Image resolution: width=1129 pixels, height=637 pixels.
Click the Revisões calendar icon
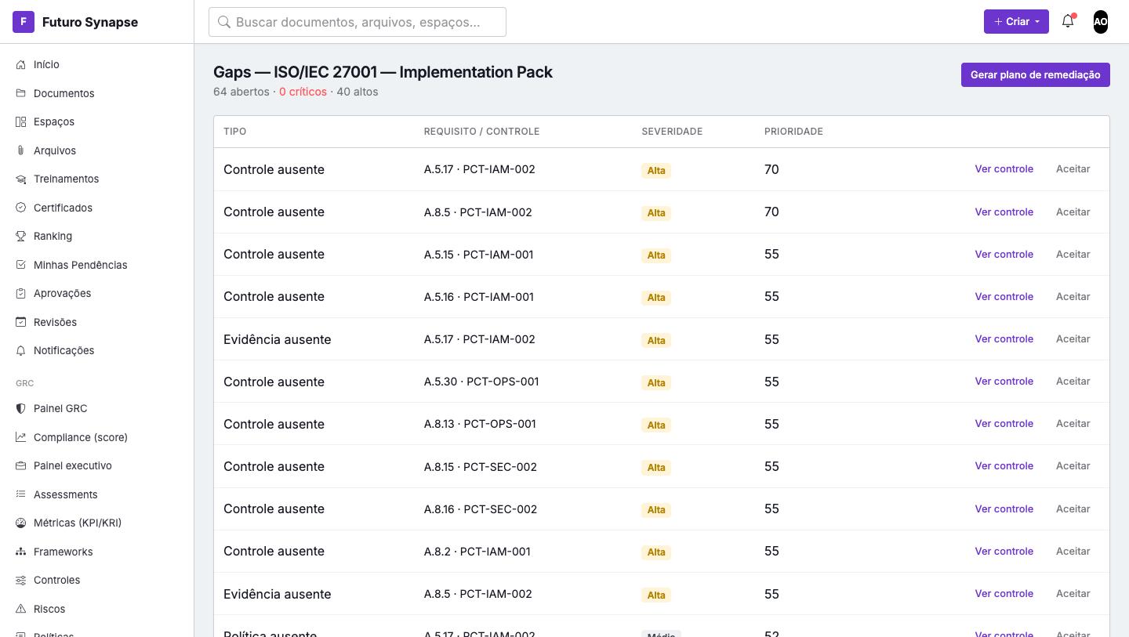(21, 322)
